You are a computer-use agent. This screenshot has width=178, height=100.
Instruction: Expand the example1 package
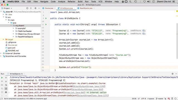(14, 28)
